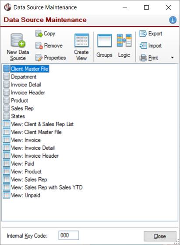Import data source definitions
This screenshot has height=245, width=180.
coord(150,45)
